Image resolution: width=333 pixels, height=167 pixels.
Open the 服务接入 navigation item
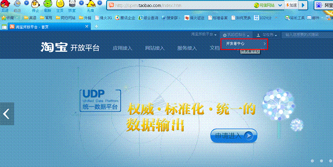[x=187, y=48]
